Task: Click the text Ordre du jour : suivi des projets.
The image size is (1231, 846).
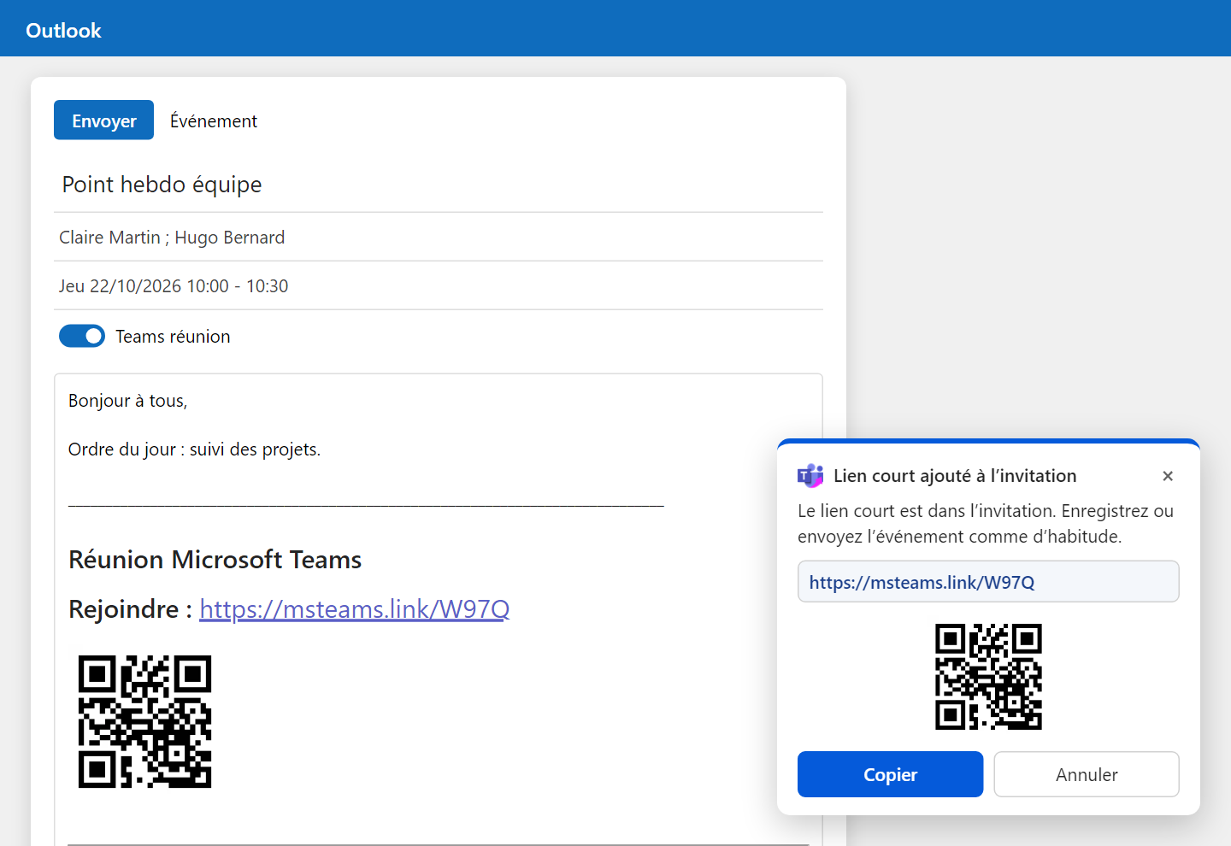Action: [194, 449]
